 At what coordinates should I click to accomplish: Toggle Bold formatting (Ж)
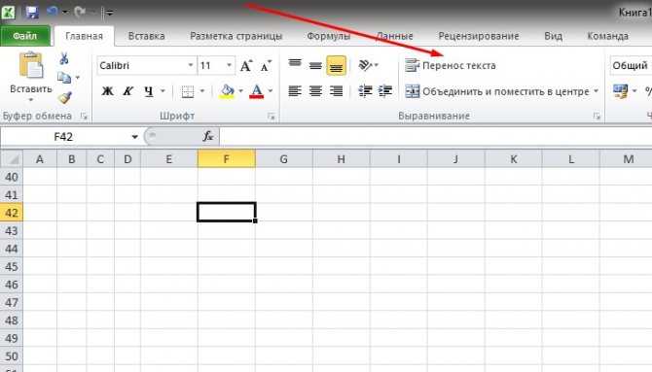[107, 91]
